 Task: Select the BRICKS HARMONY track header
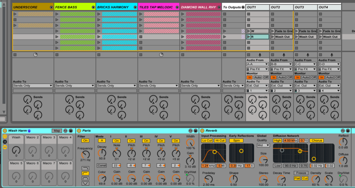113,7
